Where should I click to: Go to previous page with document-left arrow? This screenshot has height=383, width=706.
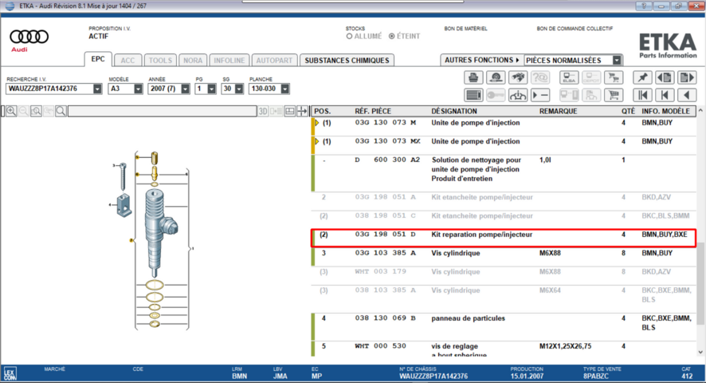(665, 77)
